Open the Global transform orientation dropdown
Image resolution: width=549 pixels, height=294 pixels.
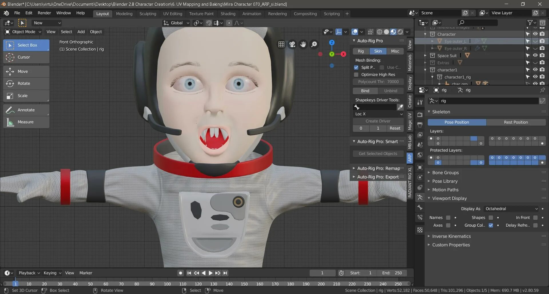click(x=176, y=23)
